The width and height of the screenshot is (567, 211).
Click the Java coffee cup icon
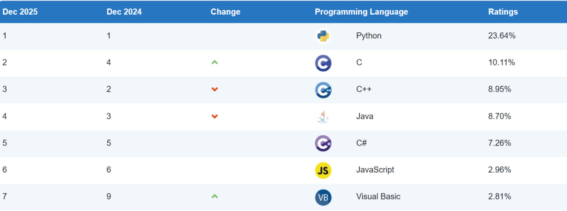[x=323, y=117]
